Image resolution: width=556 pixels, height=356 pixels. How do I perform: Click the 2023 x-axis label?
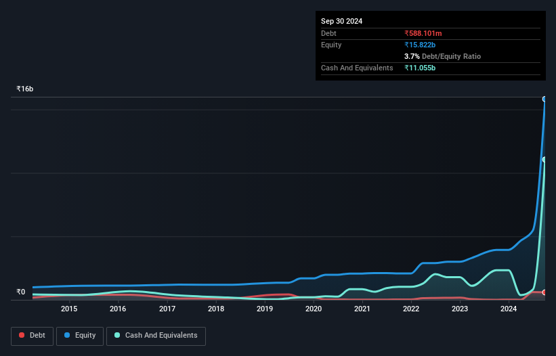[460, 309]
